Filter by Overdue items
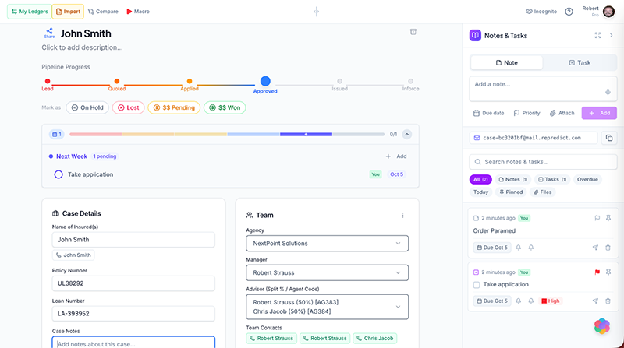This screenshot has width=624, height=348. pyautogui.click(x=587, y=180)
